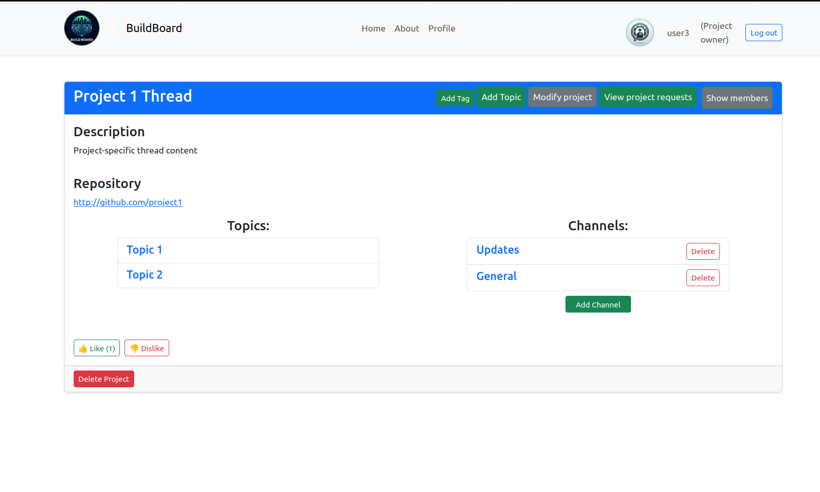Open Topic 1
Viewport: 820px width, 492px height.
[144, 250]
